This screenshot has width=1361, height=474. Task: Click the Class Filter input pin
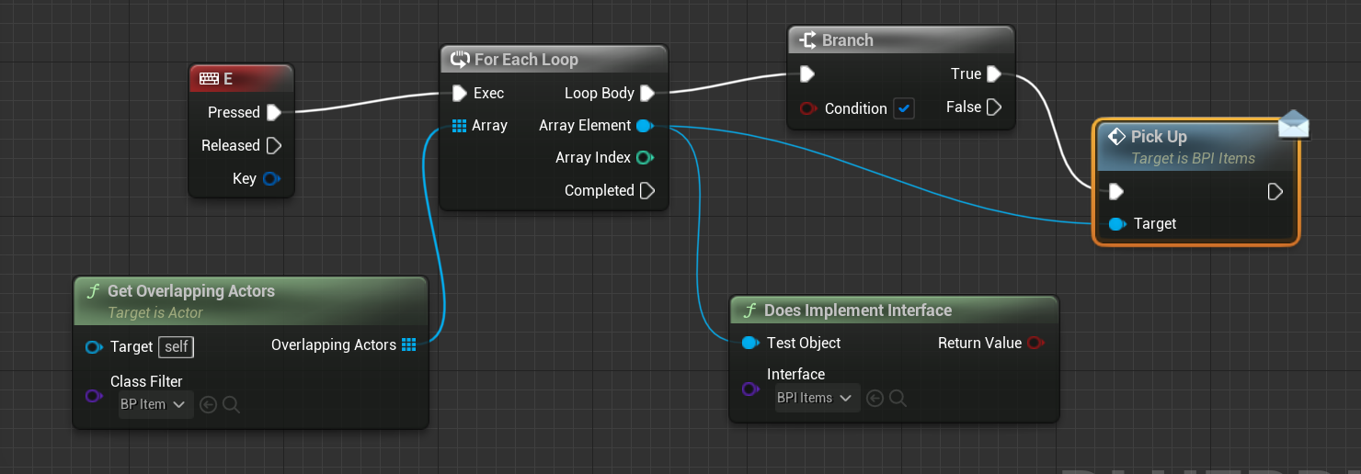coord(93,396)
